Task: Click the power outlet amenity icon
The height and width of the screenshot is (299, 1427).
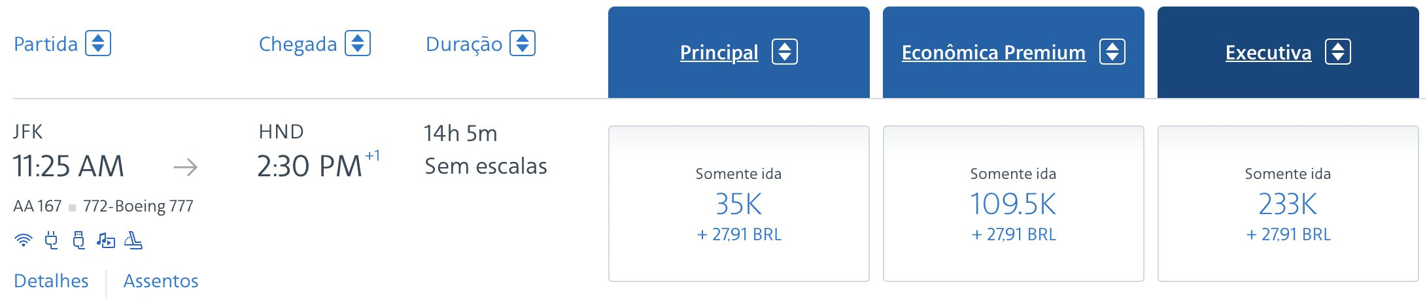Action: (51, 240)
